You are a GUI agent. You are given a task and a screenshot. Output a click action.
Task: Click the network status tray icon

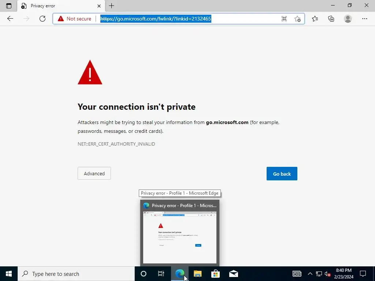319,274
